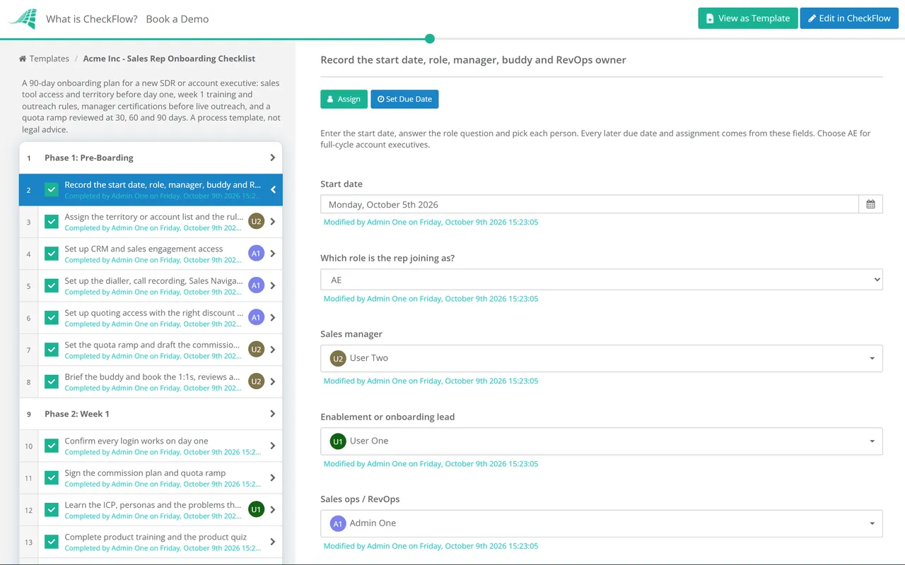
Task: Click A1 avatar on Set up the dialler task
Action: click(256, 285)
